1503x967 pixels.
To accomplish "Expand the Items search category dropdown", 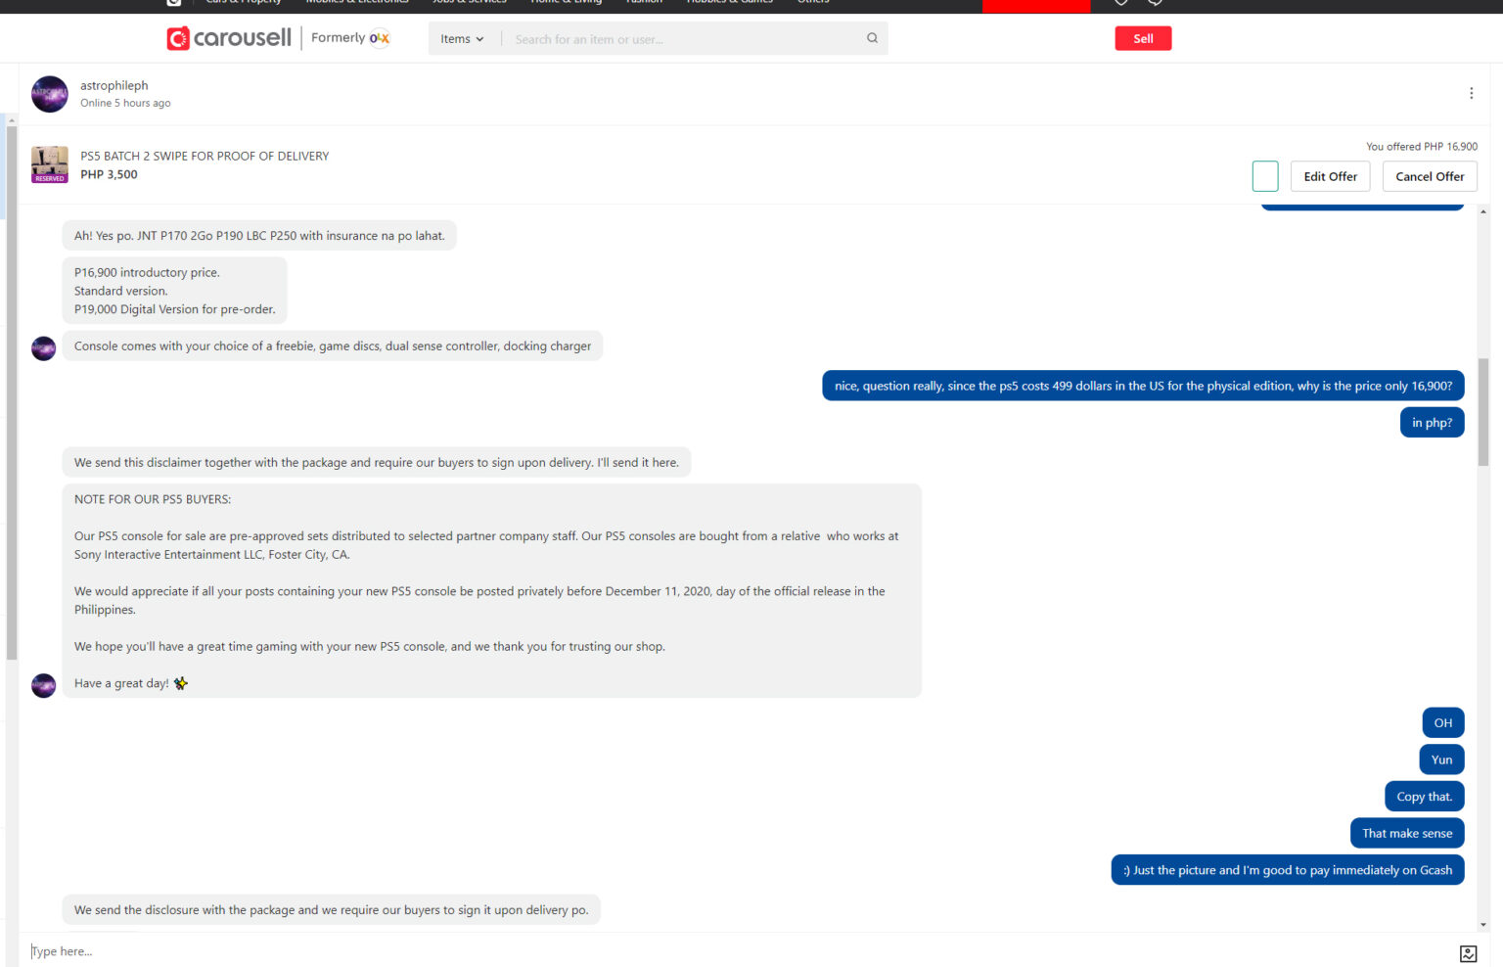I will click(x=462, y=39).
